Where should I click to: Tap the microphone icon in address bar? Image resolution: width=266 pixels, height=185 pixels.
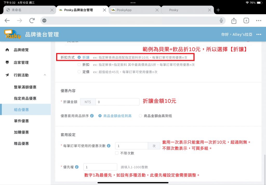(x=221, y=21)
